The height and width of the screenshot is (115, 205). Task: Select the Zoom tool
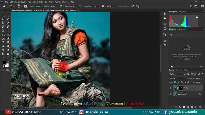coord(3,58)
